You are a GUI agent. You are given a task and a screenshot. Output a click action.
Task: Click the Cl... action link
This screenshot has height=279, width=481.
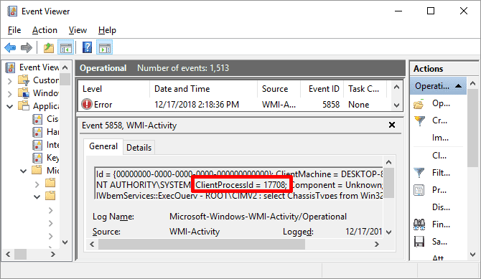tap(439, 156)
